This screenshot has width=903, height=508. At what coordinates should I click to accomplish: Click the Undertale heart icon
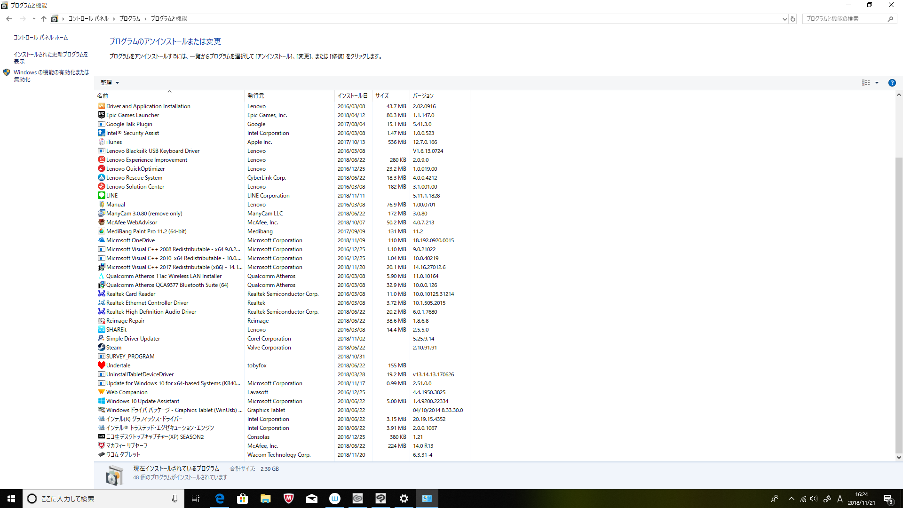point(101,365)
